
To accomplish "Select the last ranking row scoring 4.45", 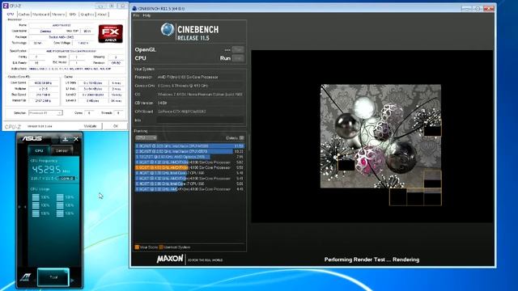I will coord(189,189).
